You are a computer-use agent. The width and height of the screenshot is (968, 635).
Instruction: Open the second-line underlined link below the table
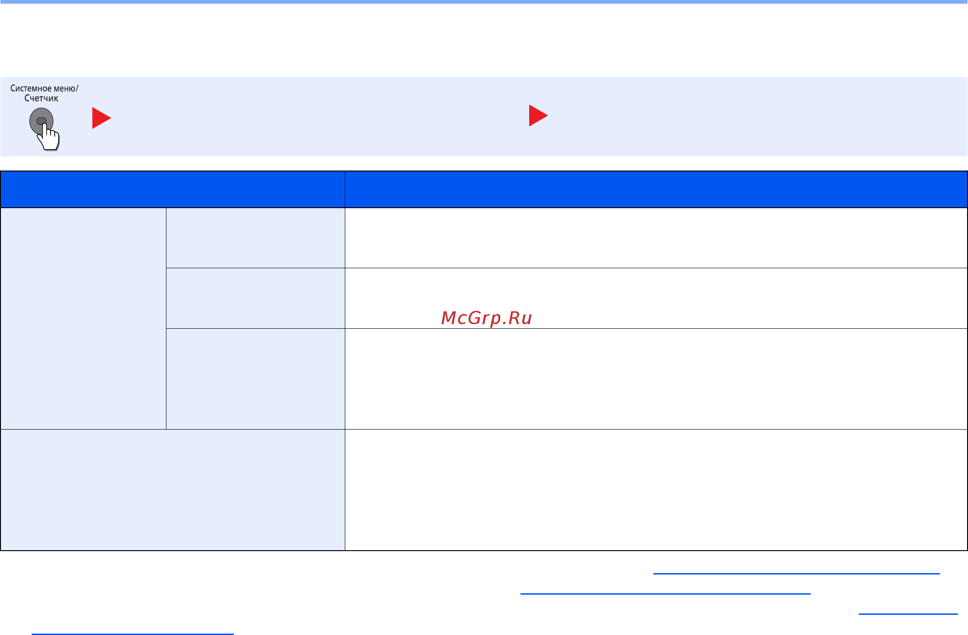tap(665, 593)
